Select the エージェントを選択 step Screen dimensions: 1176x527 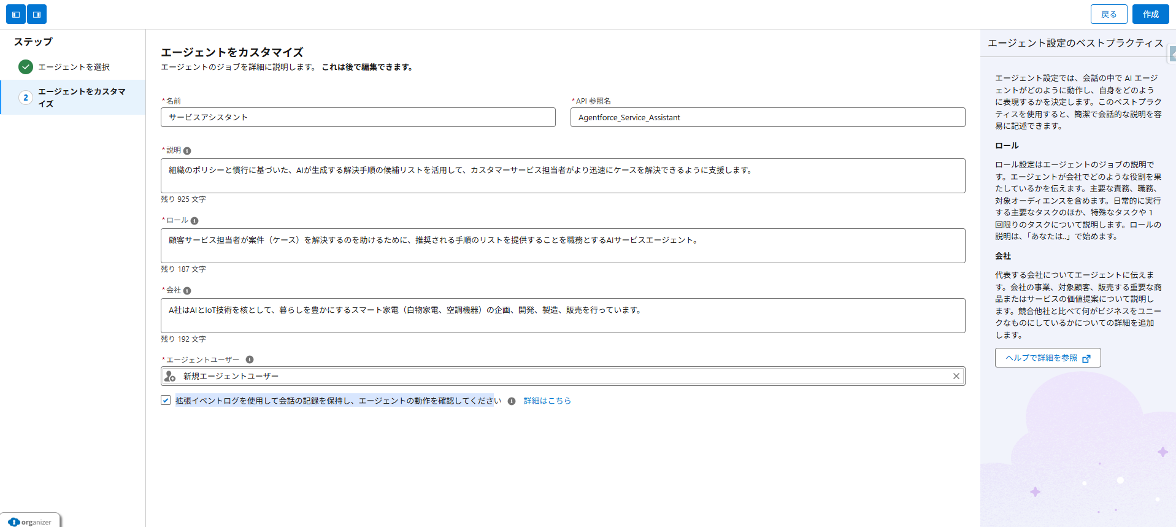coord(74,67)
